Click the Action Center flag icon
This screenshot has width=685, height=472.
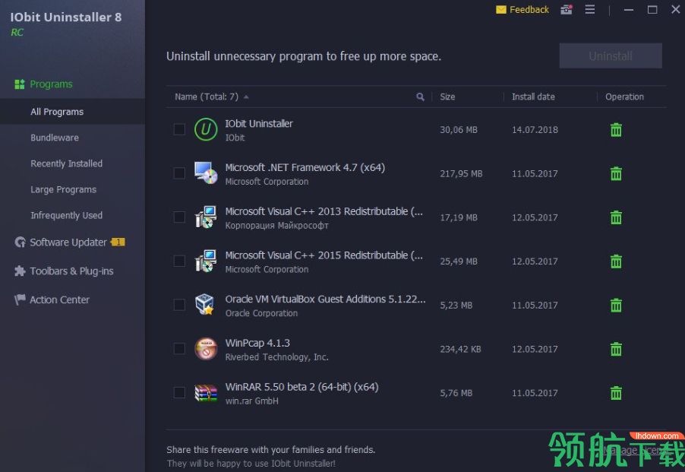click(x=20, y=299)
